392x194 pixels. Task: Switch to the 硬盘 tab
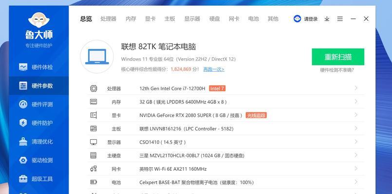point(214,19)
